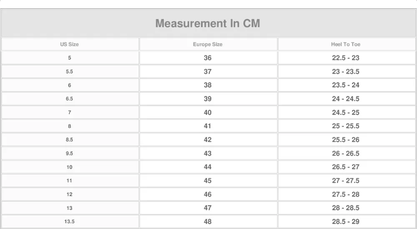Screen dimensions: 417x229
Task: Click the 28.5 - 29 measurement cell
Action: (x=347, y=221)
